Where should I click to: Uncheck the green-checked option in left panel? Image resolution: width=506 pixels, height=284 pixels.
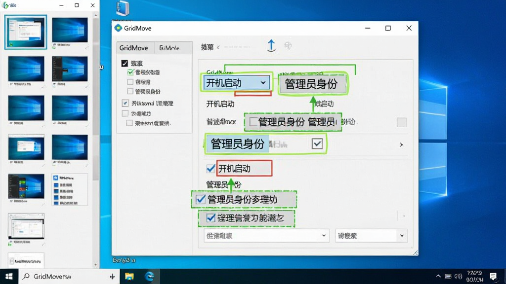130,72
